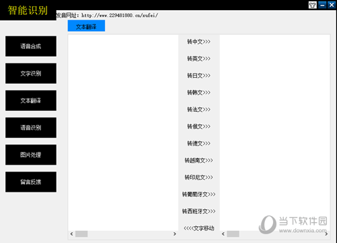
Task: Translate text to Russian with 转俄文>>>
Action: coord(199,126)
